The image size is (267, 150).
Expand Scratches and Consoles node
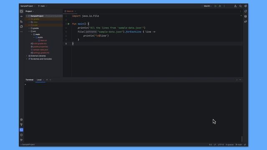pyautogui.click(x=27, y=59)
